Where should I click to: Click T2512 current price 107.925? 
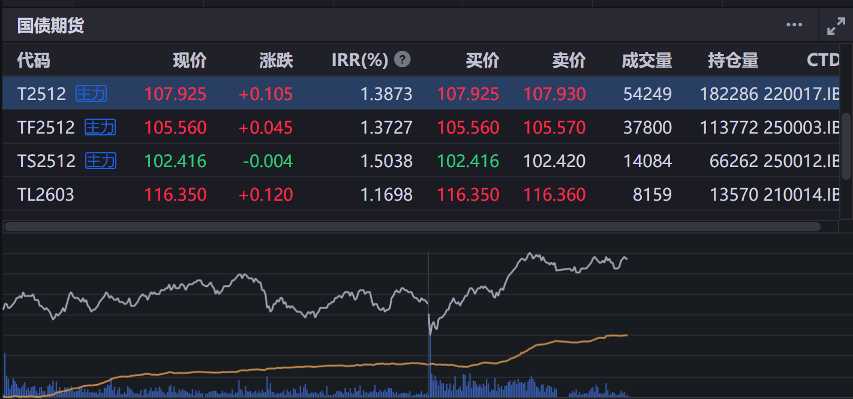coord(175,94)
